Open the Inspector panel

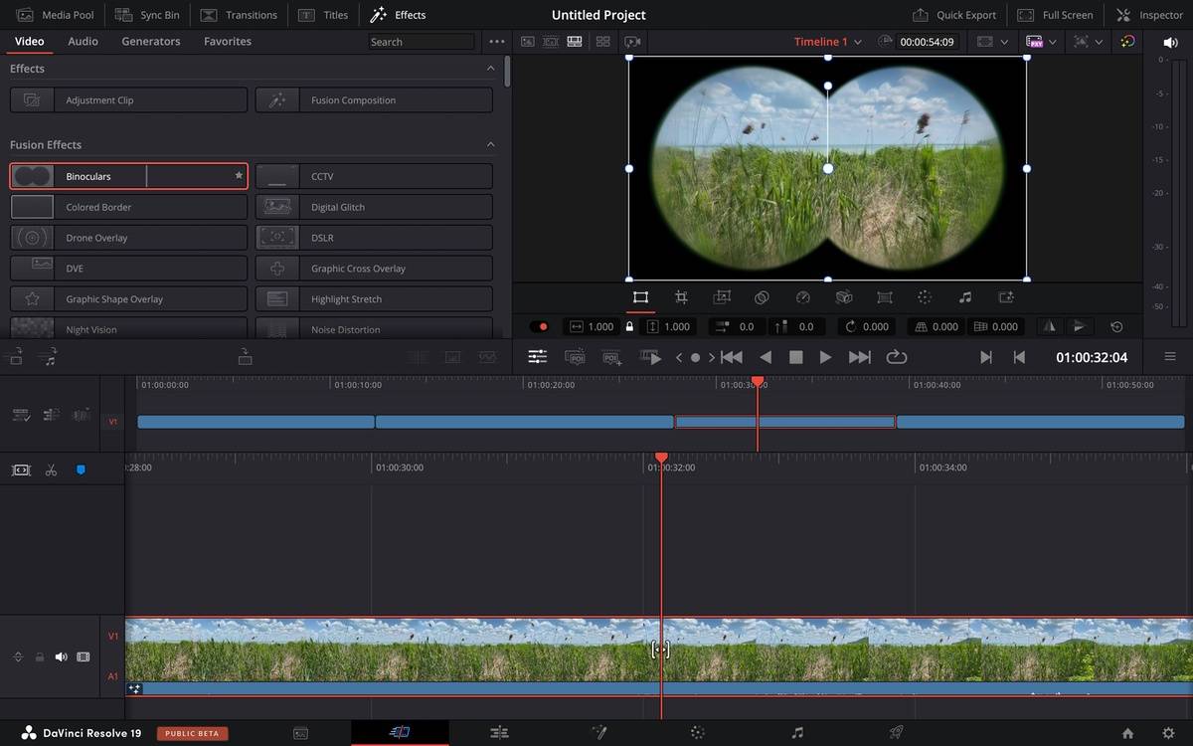(x=1150, y=15)
